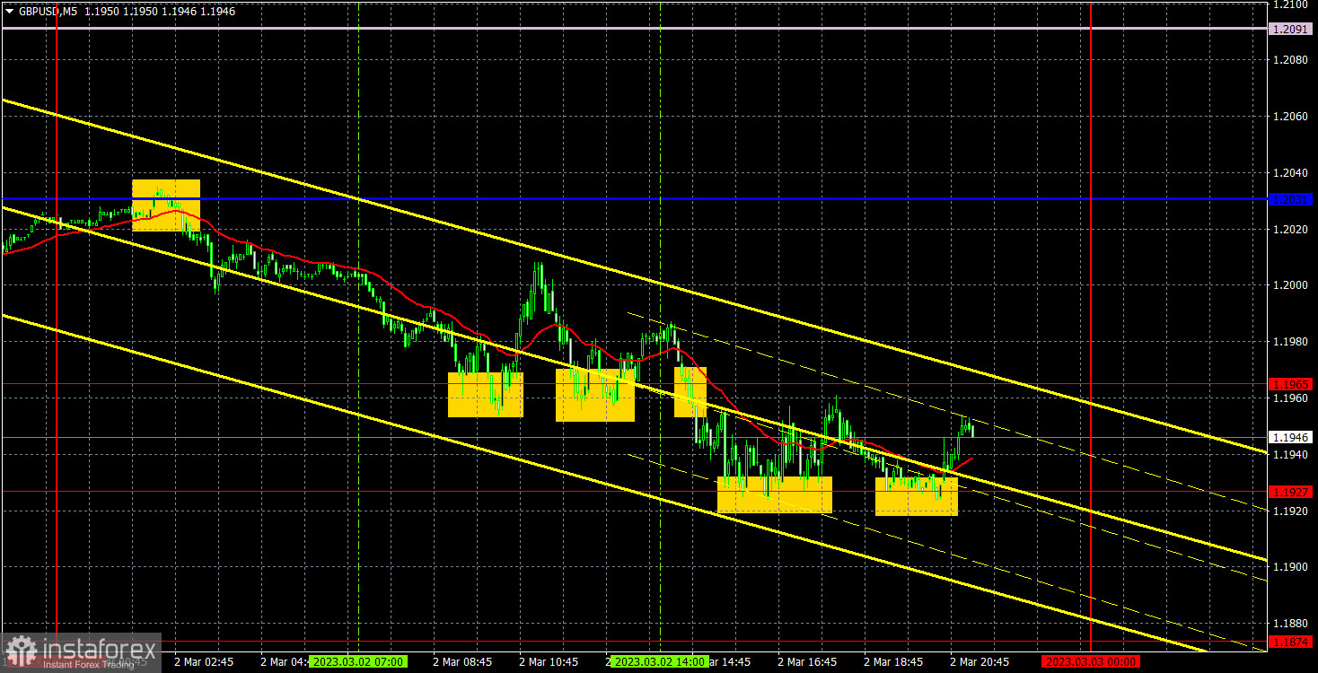Open the GBPUSD,M5 chart title dropdown arrow
The width and height of the screenshot is (1318, 673).
pos(9,11)
